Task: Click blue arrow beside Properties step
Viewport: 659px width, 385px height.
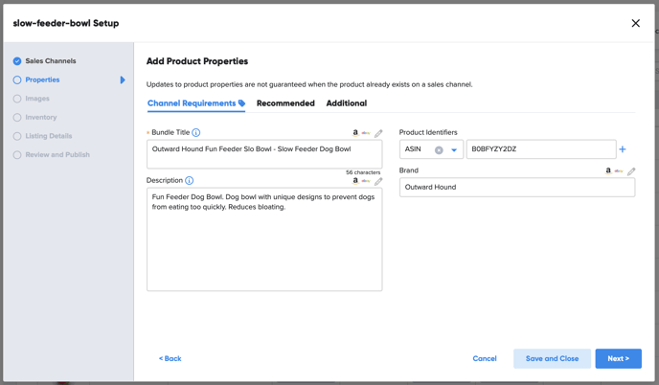Action: coord(123,79)
